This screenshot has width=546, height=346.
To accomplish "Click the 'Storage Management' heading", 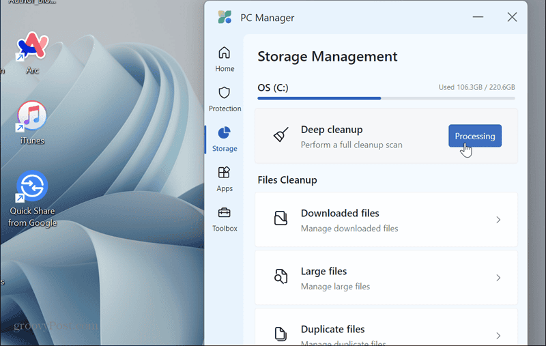I will pyautogui.click(x=328, y=57).
